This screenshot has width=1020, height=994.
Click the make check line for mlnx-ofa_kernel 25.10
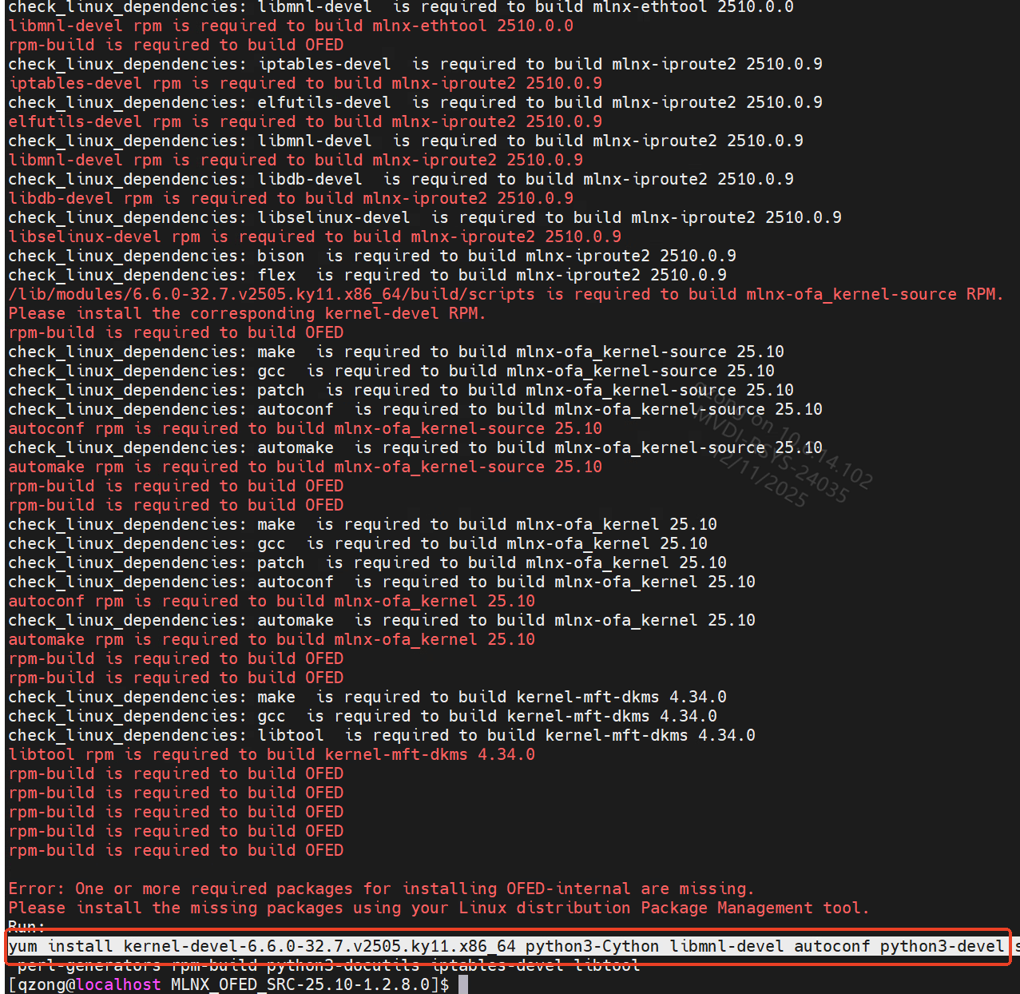363,524
